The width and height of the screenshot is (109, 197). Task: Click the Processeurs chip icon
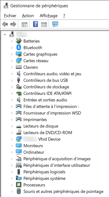[19, 185]
